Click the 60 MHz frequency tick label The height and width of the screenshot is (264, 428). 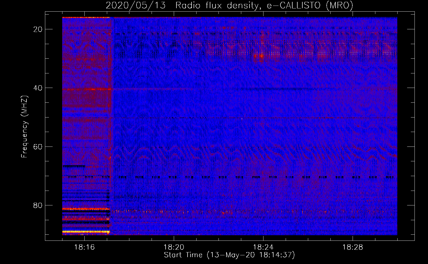[x=38, y=147]
